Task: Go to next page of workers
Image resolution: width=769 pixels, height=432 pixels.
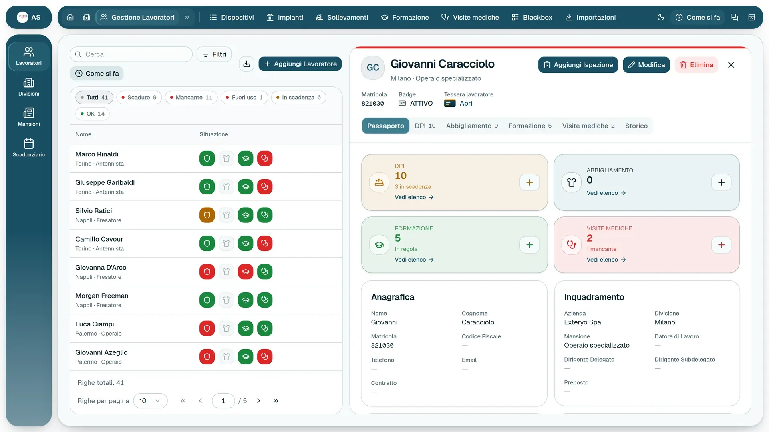Action: (x=258, y=401)
